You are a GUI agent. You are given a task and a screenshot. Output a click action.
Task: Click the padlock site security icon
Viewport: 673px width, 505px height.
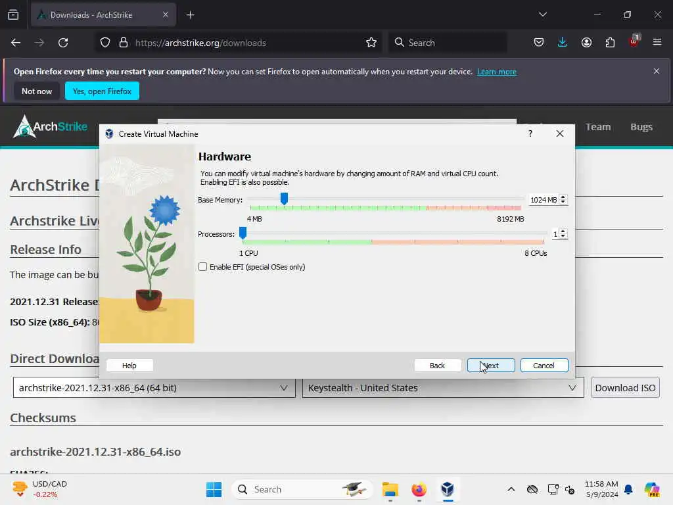point(124,43)
